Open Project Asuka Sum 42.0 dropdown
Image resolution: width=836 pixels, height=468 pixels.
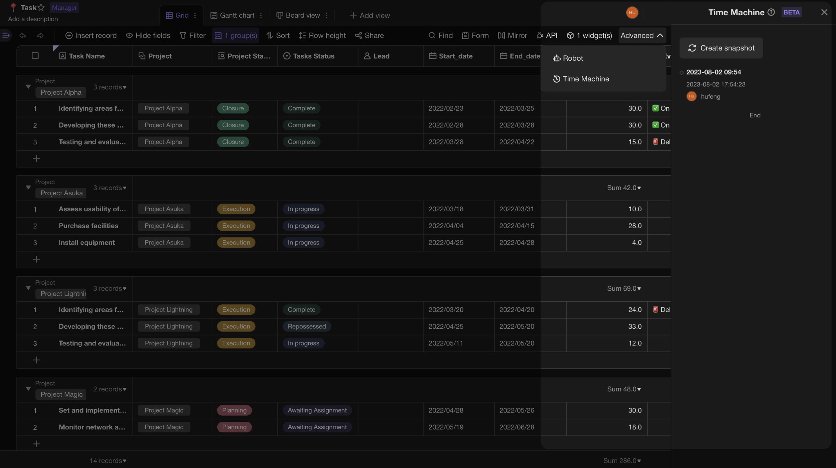624,188
